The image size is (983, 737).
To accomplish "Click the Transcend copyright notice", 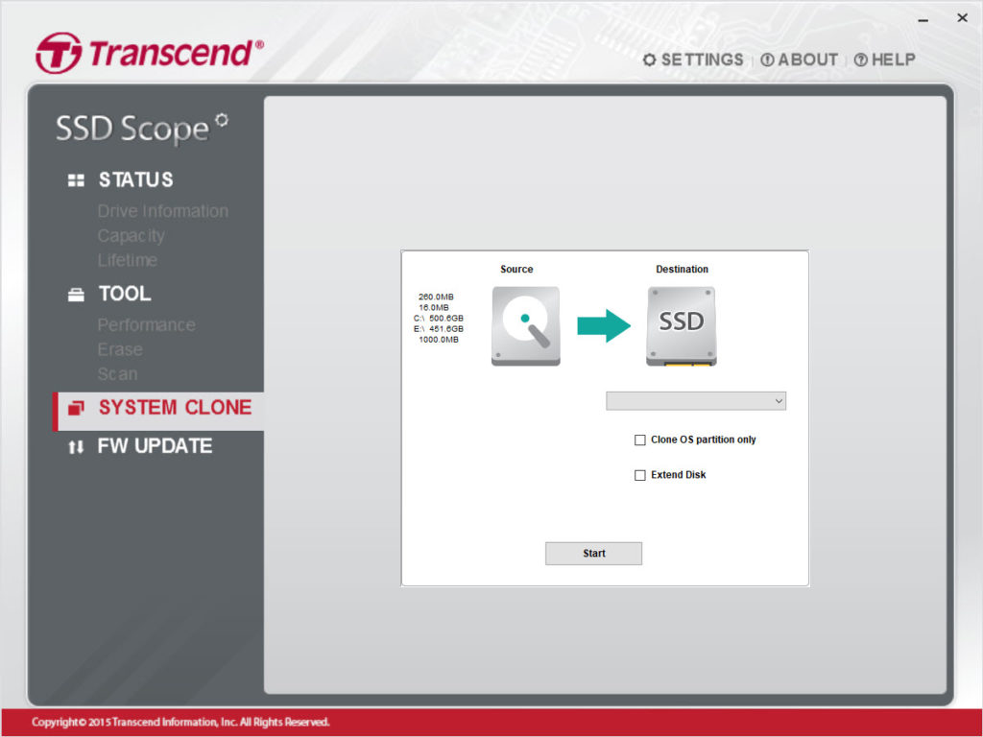I will [x=180, y=722].
